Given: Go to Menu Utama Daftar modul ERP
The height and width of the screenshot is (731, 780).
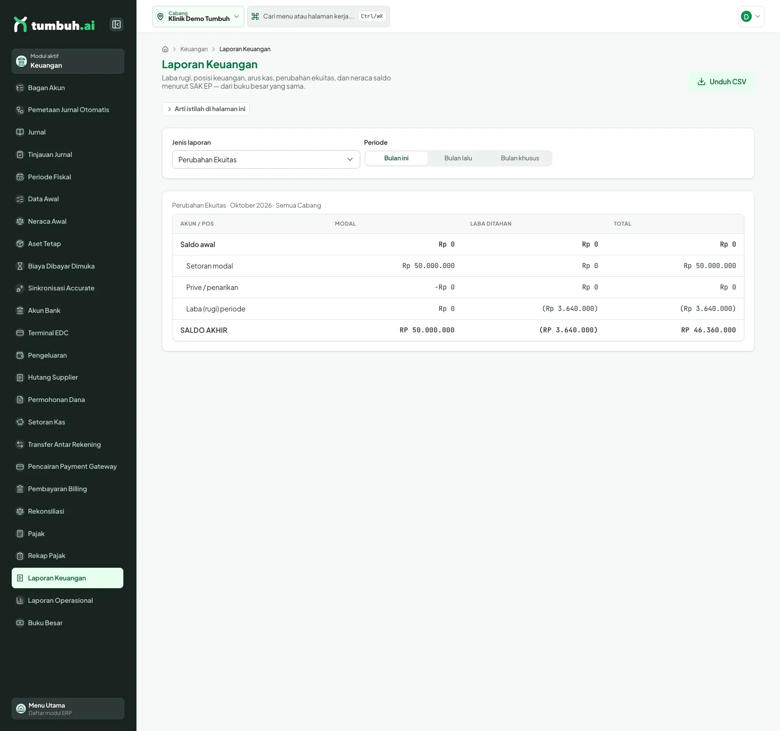Looking at the screenshot, I should pos(68,709).
